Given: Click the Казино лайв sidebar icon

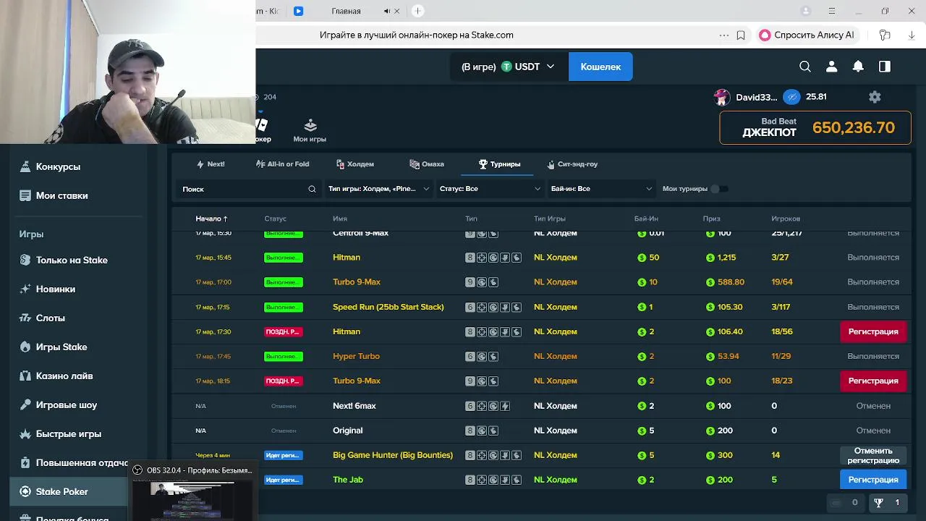Looking at the screenshot, I should [x=25, y=376].
